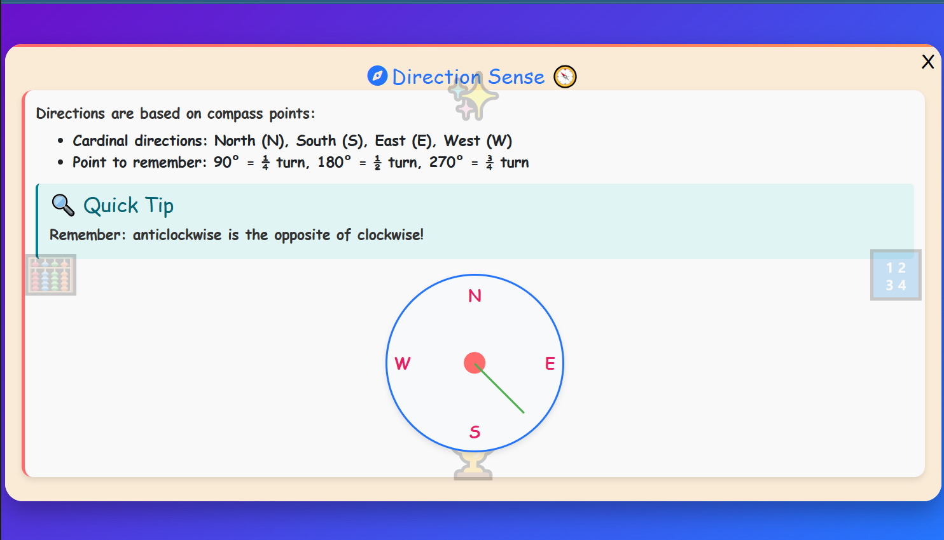Click the Point to remember bullet line
Image resolution: width=944 pixels, height=540 pixels.
[x=300, y=163]
